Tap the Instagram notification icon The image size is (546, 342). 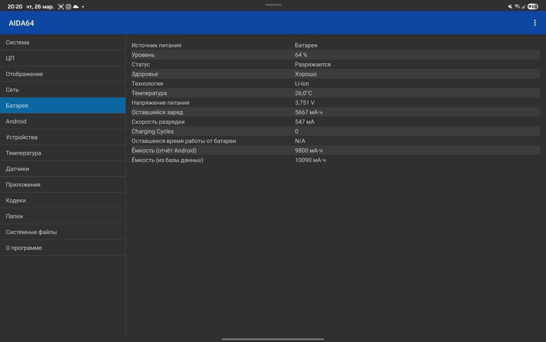pyautogui.click(x=68, y=7)
